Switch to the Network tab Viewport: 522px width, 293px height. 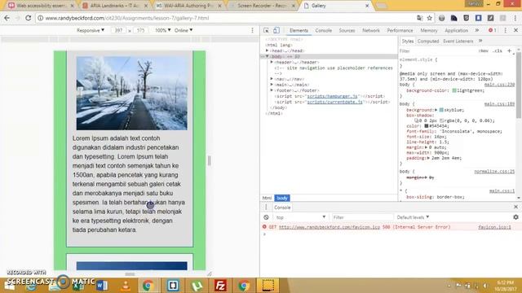371,30
